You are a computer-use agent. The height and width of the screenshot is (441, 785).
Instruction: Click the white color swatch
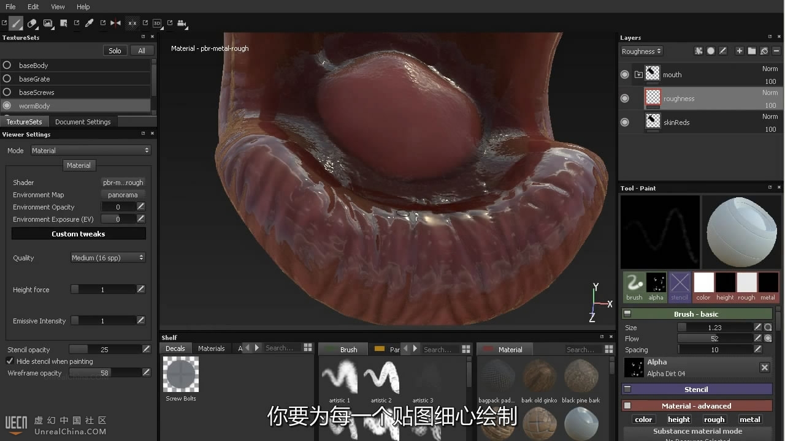703,283
